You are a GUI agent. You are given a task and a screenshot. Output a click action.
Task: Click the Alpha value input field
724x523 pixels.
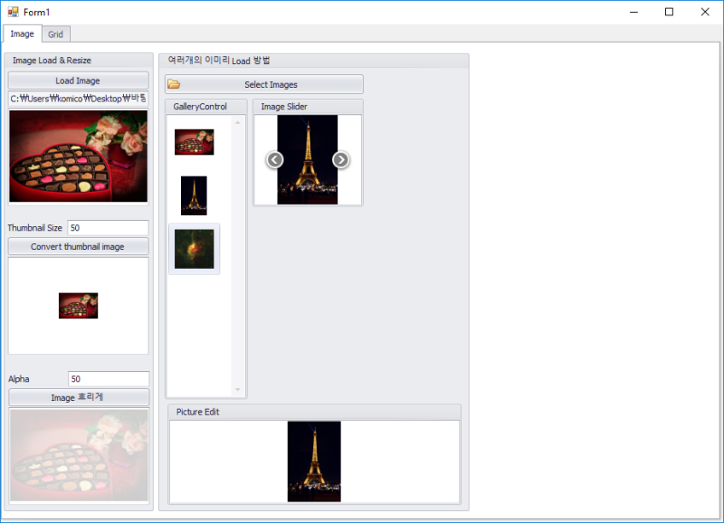108,378
